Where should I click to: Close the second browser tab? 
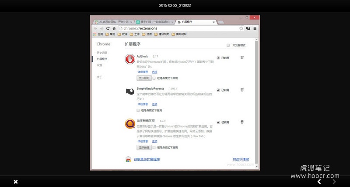coord(172,22)
